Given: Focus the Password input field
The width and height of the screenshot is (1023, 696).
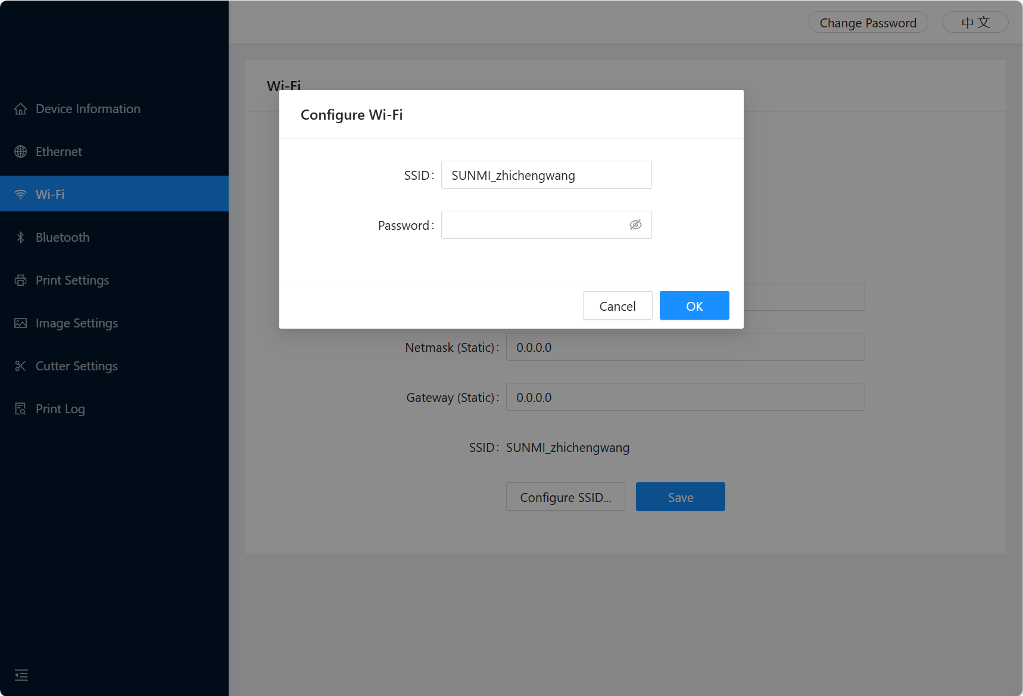Looking at the screenshot, I should (533, 225).
